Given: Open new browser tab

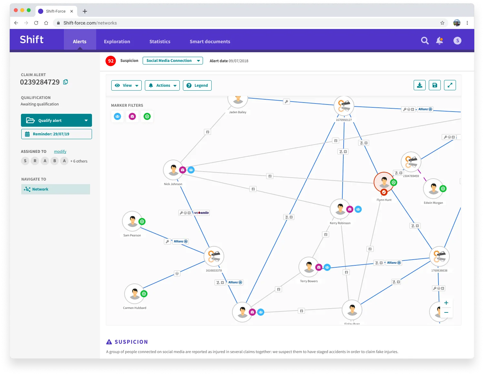Looking at the screenshot, I should pos(85,11).
